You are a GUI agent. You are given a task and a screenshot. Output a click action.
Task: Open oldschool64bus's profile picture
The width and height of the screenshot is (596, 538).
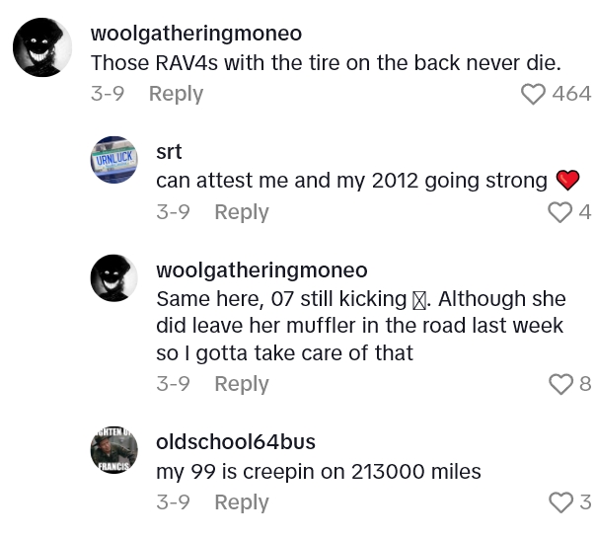(114, 450)
